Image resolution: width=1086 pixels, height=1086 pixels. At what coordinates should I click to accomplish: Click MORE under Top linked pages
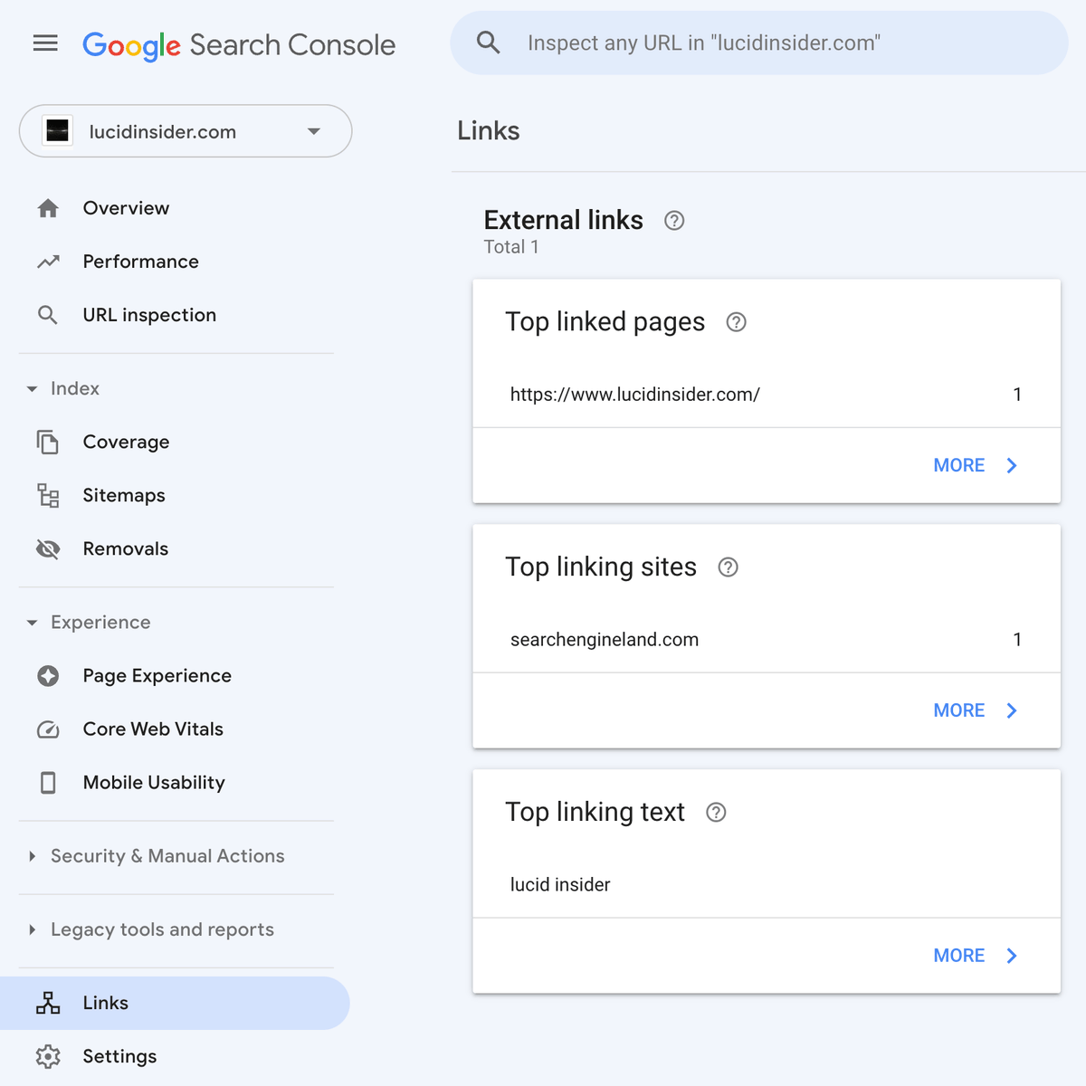pyautogui.click(x=959, y=465)
